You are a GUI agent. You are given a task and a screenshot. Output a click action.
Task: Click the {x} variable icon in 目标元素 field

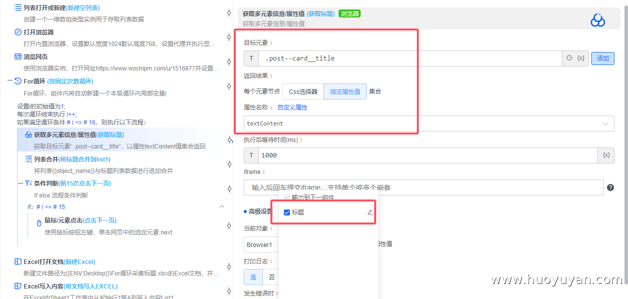(581, 58)
